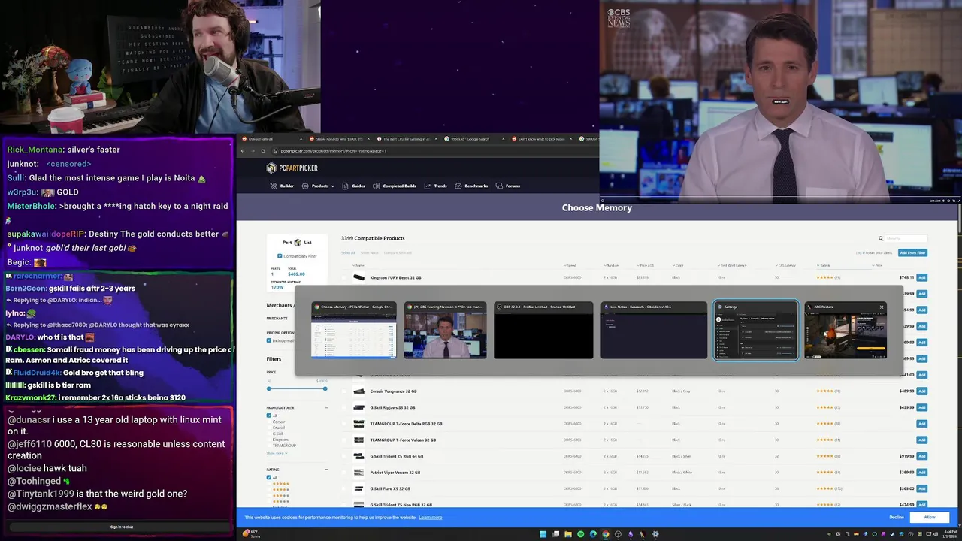Viewport: 962px width, 541px height.
Task: Close the ARC Raiders switcher thumbnail
Action: [x=882, y=307]
